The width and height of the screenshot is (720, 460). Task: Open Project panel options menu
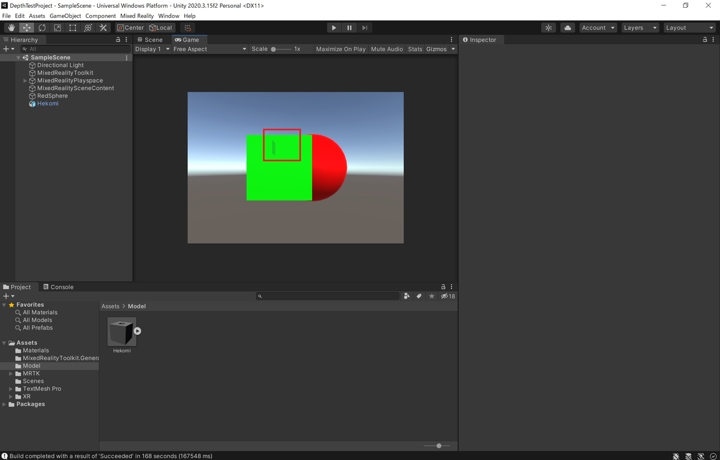451,287
